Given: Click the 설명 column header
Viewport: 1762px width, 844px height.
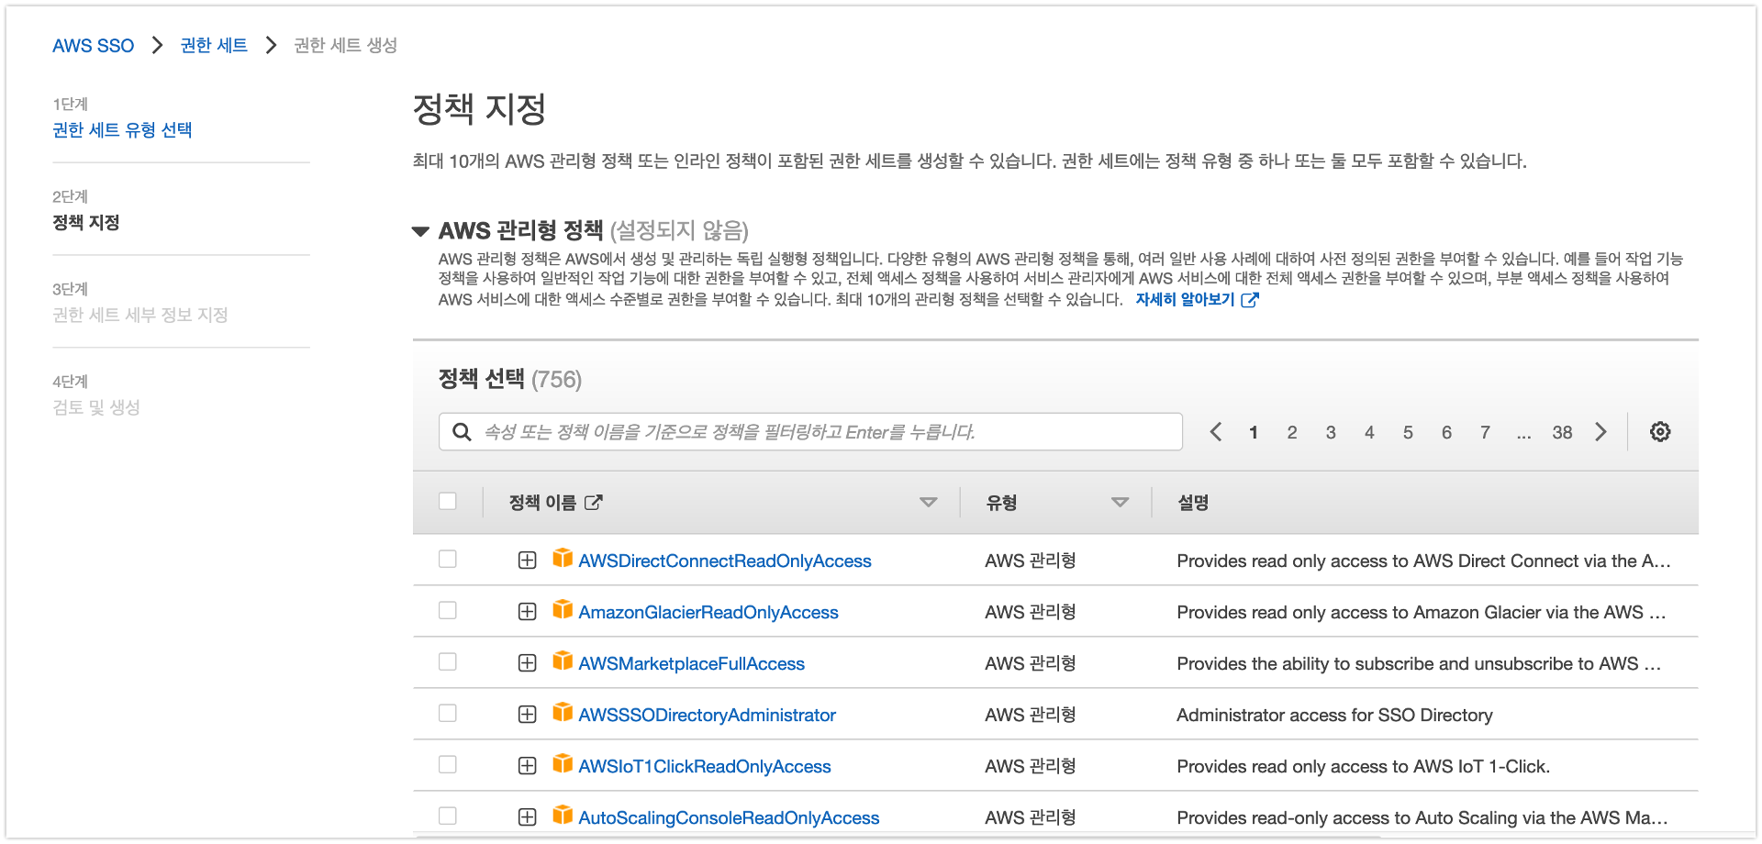Looking at the screenshot, I should [x=1193, y=503].
